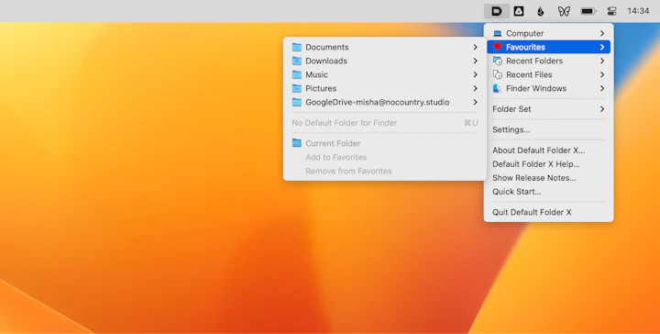Open Default Folder X menu bar icon
660x334 pixels.
point(497,11)
